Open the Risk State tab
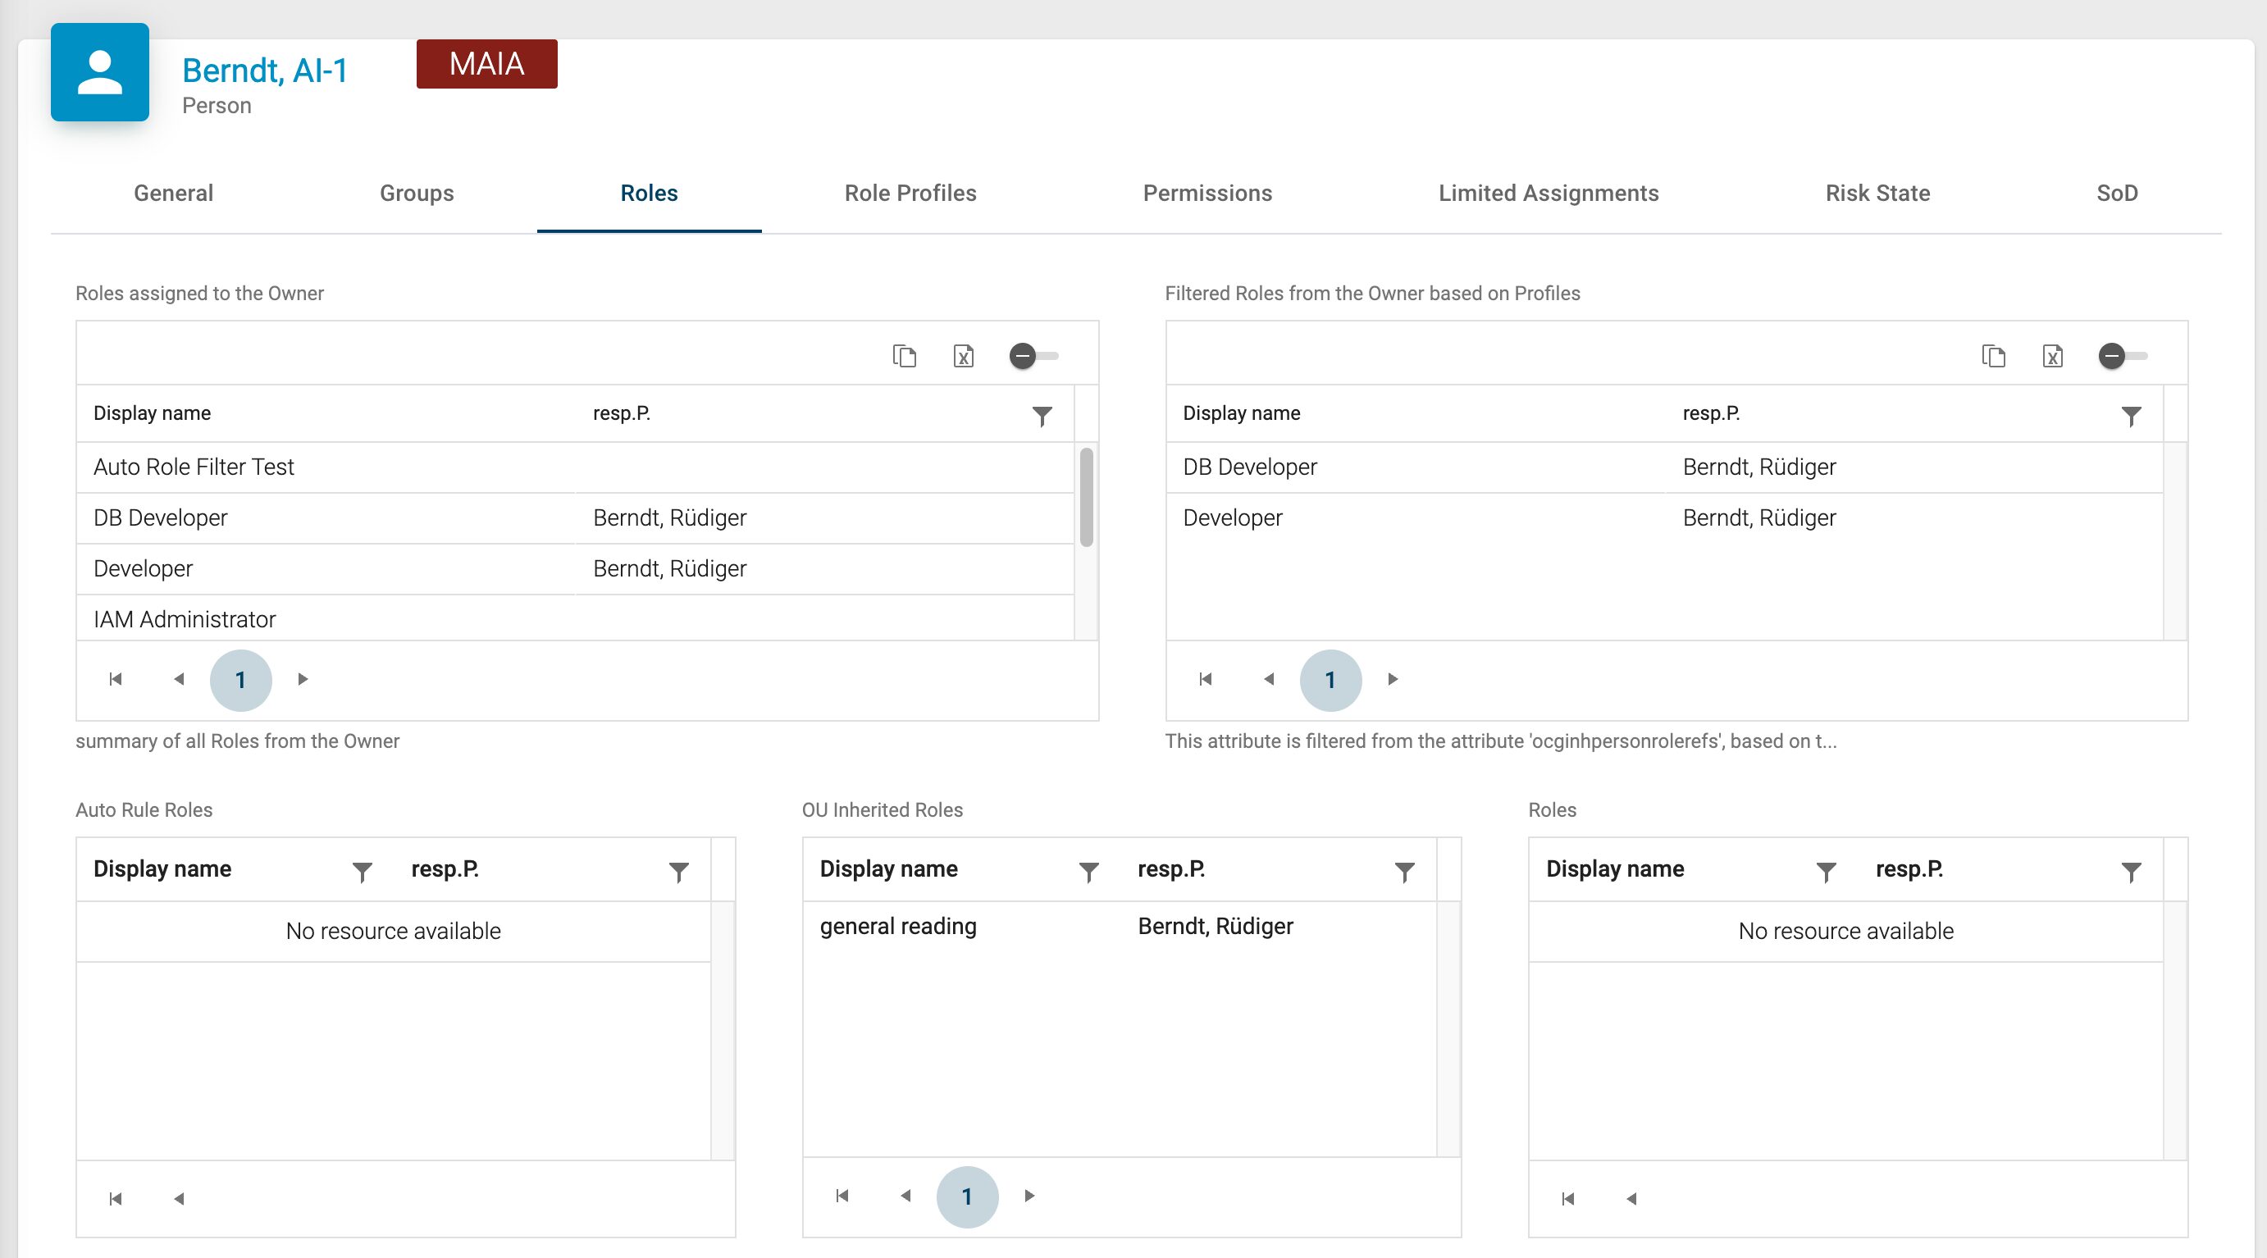Viewport: 2267px width, 1258px height. pyautogui.click(x=1877, y=194)
